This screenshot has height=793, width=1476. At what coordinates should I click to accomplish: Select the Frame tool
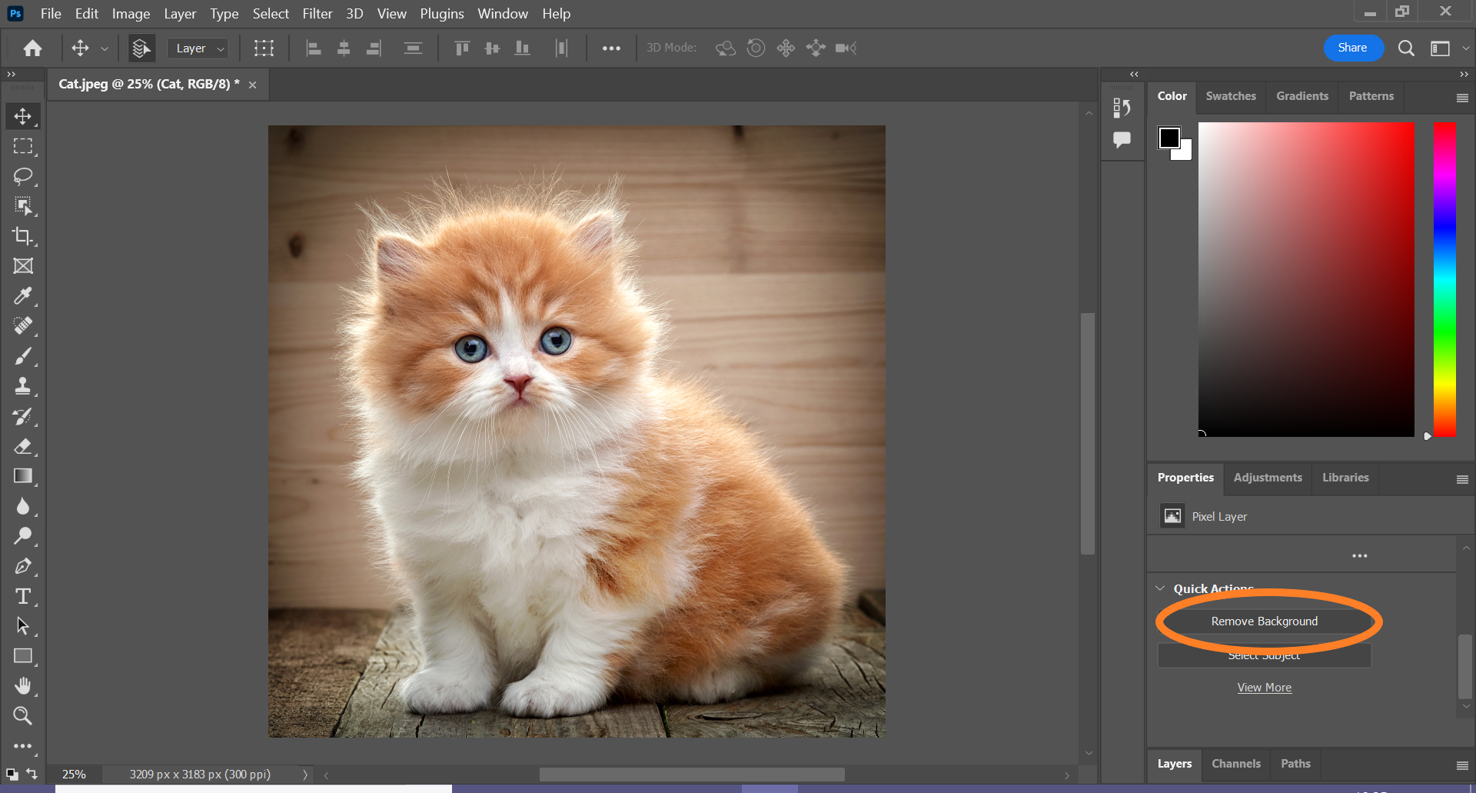[23, 266]
